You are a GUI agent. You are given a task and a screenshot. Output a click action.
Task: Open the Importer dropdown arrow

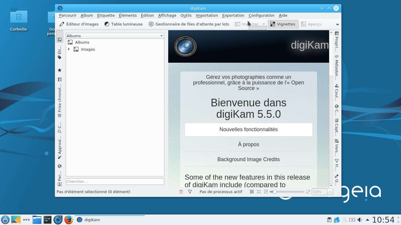point(264,24)
